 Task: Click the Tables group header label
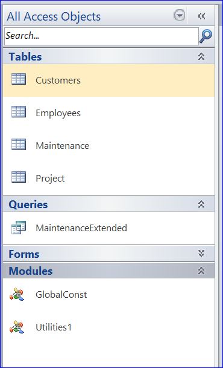25,57
